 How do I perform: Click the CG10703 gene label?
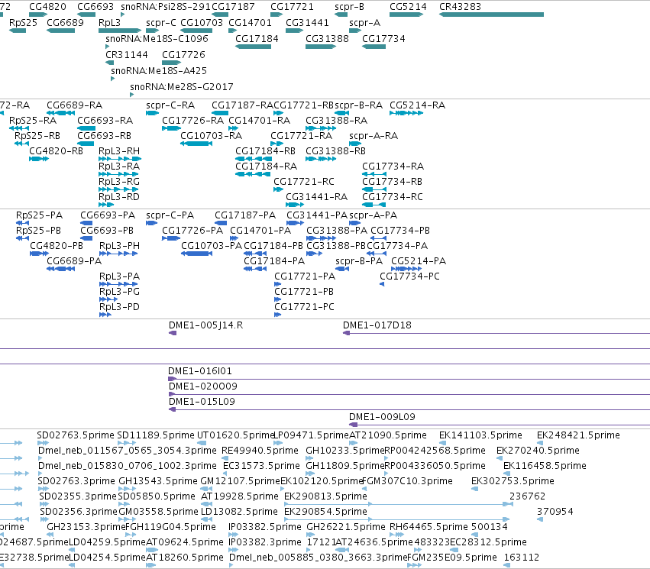click(202, 22)
